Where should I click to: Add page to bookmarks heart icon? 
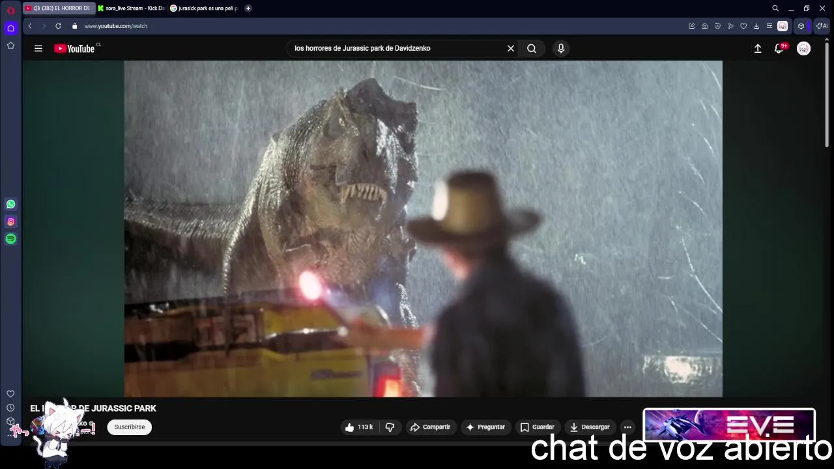[x=743, y=26]
